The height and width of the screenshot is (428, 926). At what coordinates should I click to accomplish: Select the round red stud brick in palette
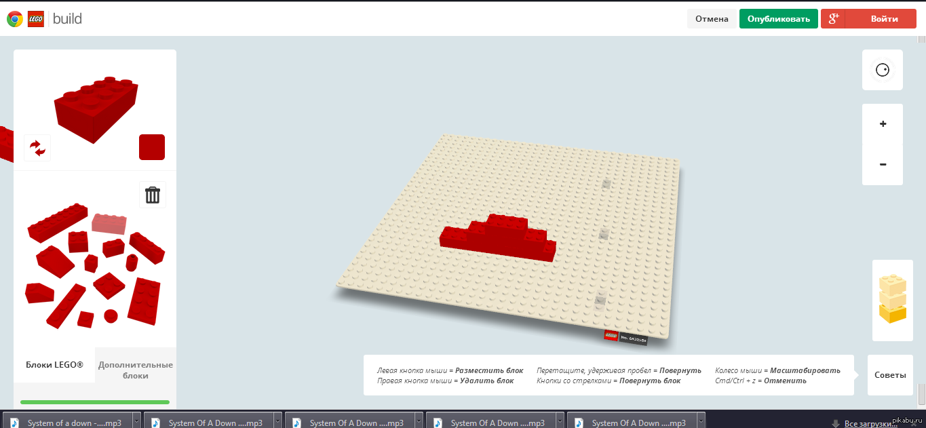pyautogui.click(x=111, y=316)
